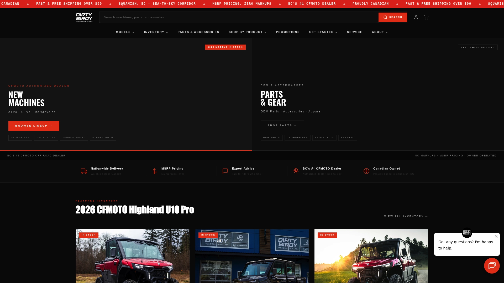Select the CFORCE ATV tag
Screen dimensions: 504x283
pyautogui.click(x=20, y=138)
